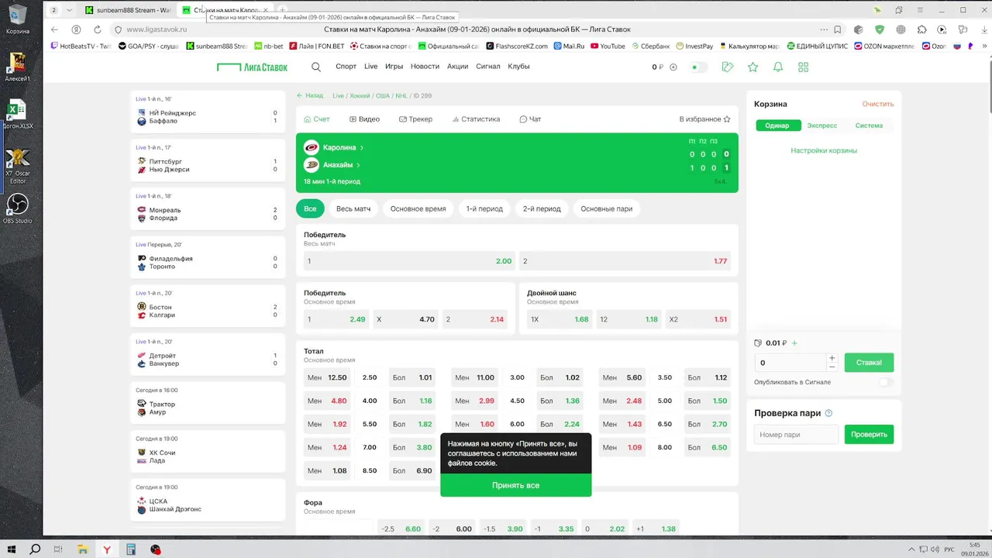Select the Основные пары filter
The height and width of the screenshot is (558, 992).
(607, 208)
